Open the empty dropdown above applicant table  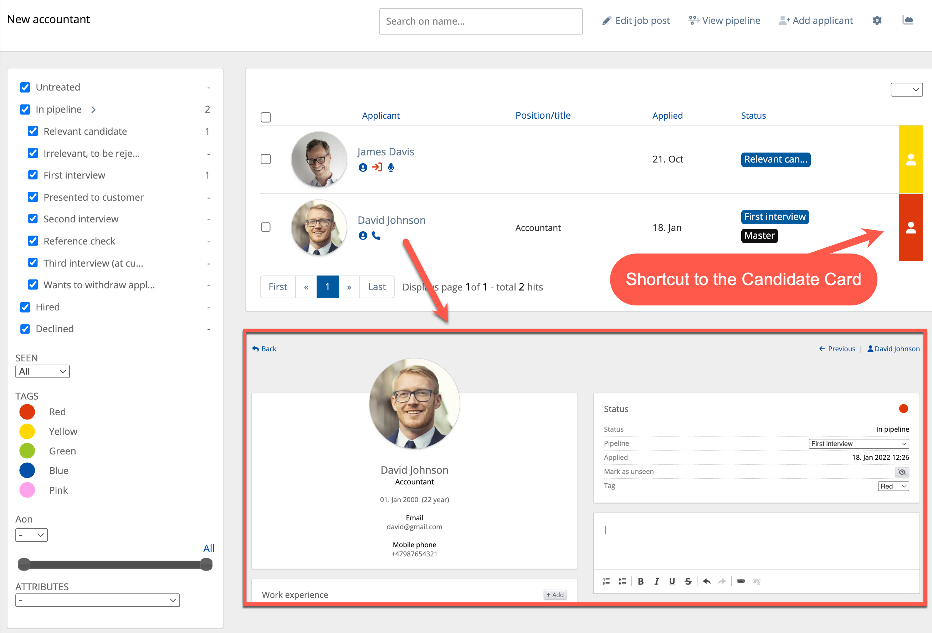click(906, 89)
